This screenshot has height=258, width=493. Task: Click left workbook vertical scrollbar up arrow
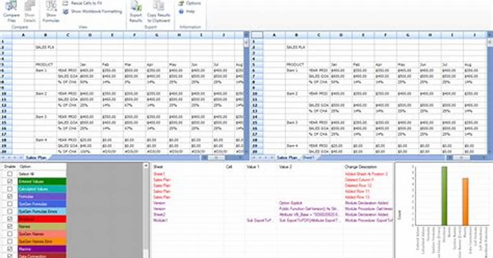[x=246, y=35]
